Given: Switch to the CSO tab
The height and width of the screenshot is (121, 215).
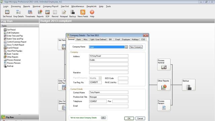Looking at the screenshot, I should click(143, 39).
